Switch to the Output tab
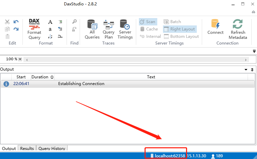 coord(9,148)
